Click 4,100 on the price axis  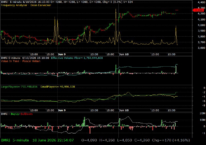pos(201,19)
